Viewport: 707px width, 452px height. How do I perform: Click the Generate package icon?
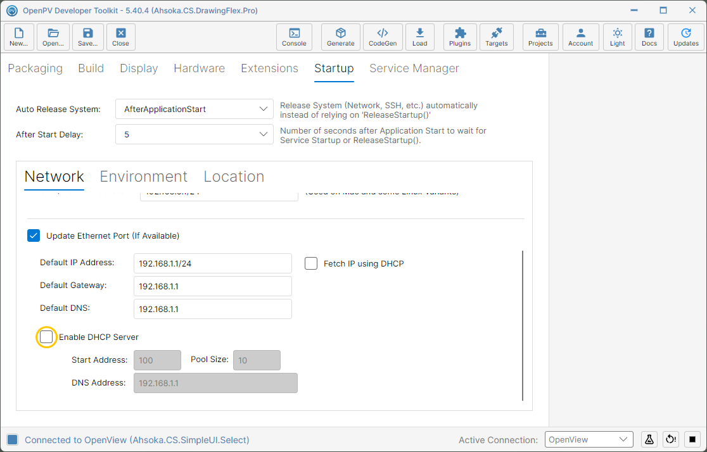[x=340, y=37]
